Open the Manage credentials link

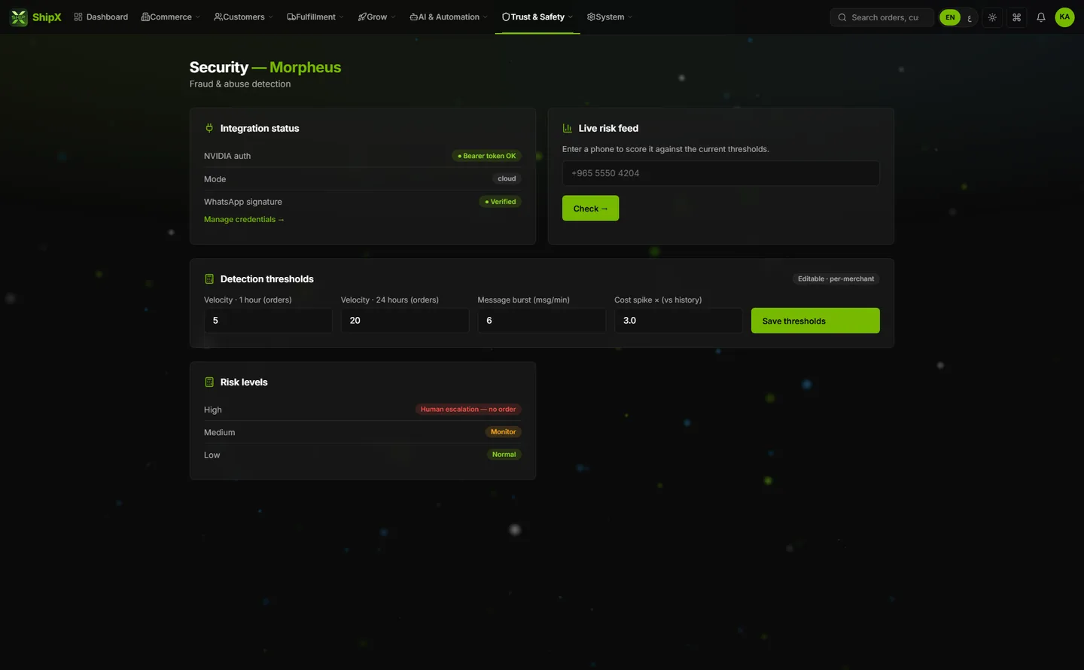point(244,220)
